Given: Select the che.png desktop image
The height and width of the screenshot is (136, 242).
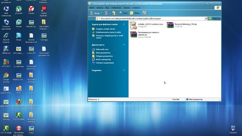Looking at the screenshot, I should [6, 116].
